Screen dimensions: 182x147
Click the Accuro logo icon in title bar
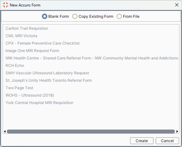tap(5, 5)
